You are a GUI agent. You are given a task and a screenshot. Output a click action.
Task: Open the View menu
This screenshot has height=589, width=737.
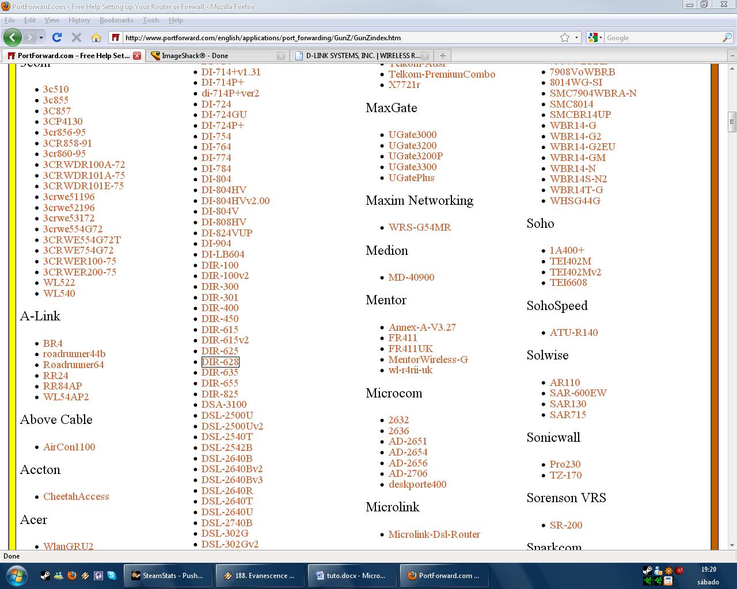[52, 20]
